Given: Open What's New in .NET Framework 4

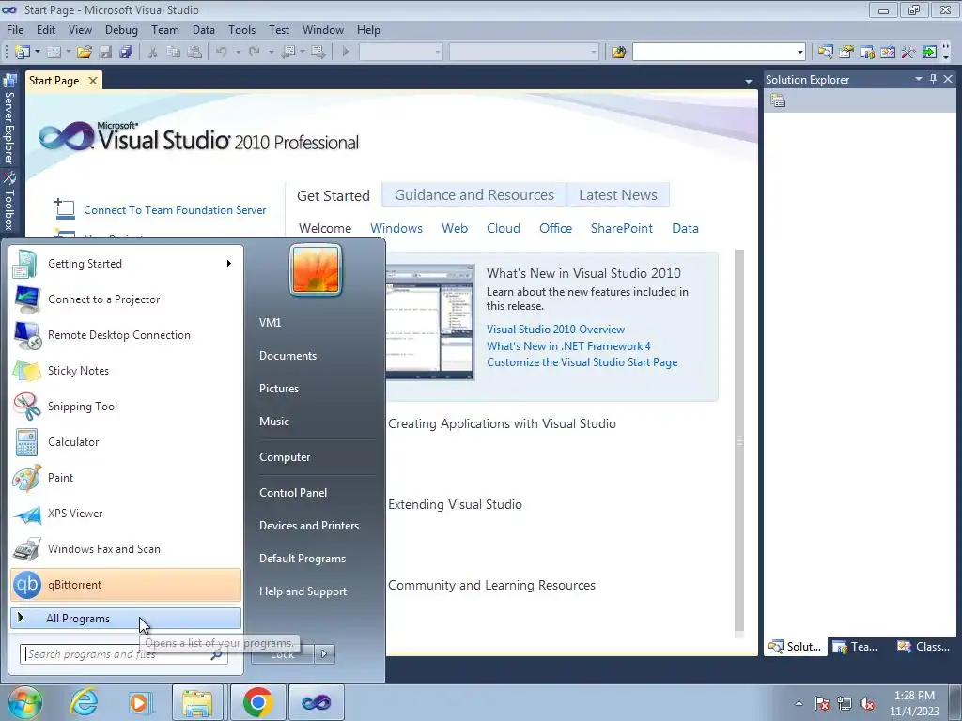Looking at the screenshot, I should coord(568,346).
